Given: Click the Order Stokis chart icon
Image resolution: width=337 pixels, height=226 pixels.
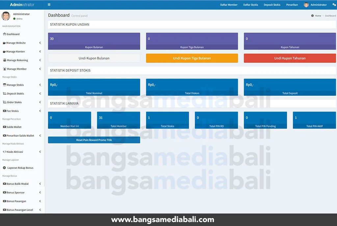Looking at the screenshot, I should (x=5, y=102).
